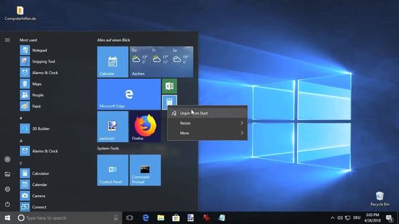The image size is (399, 224).
Task: Open Action Center notifications icon
Action: 389,218
